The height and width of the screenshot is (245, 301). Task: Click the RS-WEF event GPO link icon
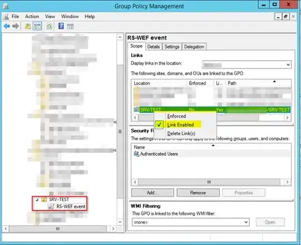51,207
